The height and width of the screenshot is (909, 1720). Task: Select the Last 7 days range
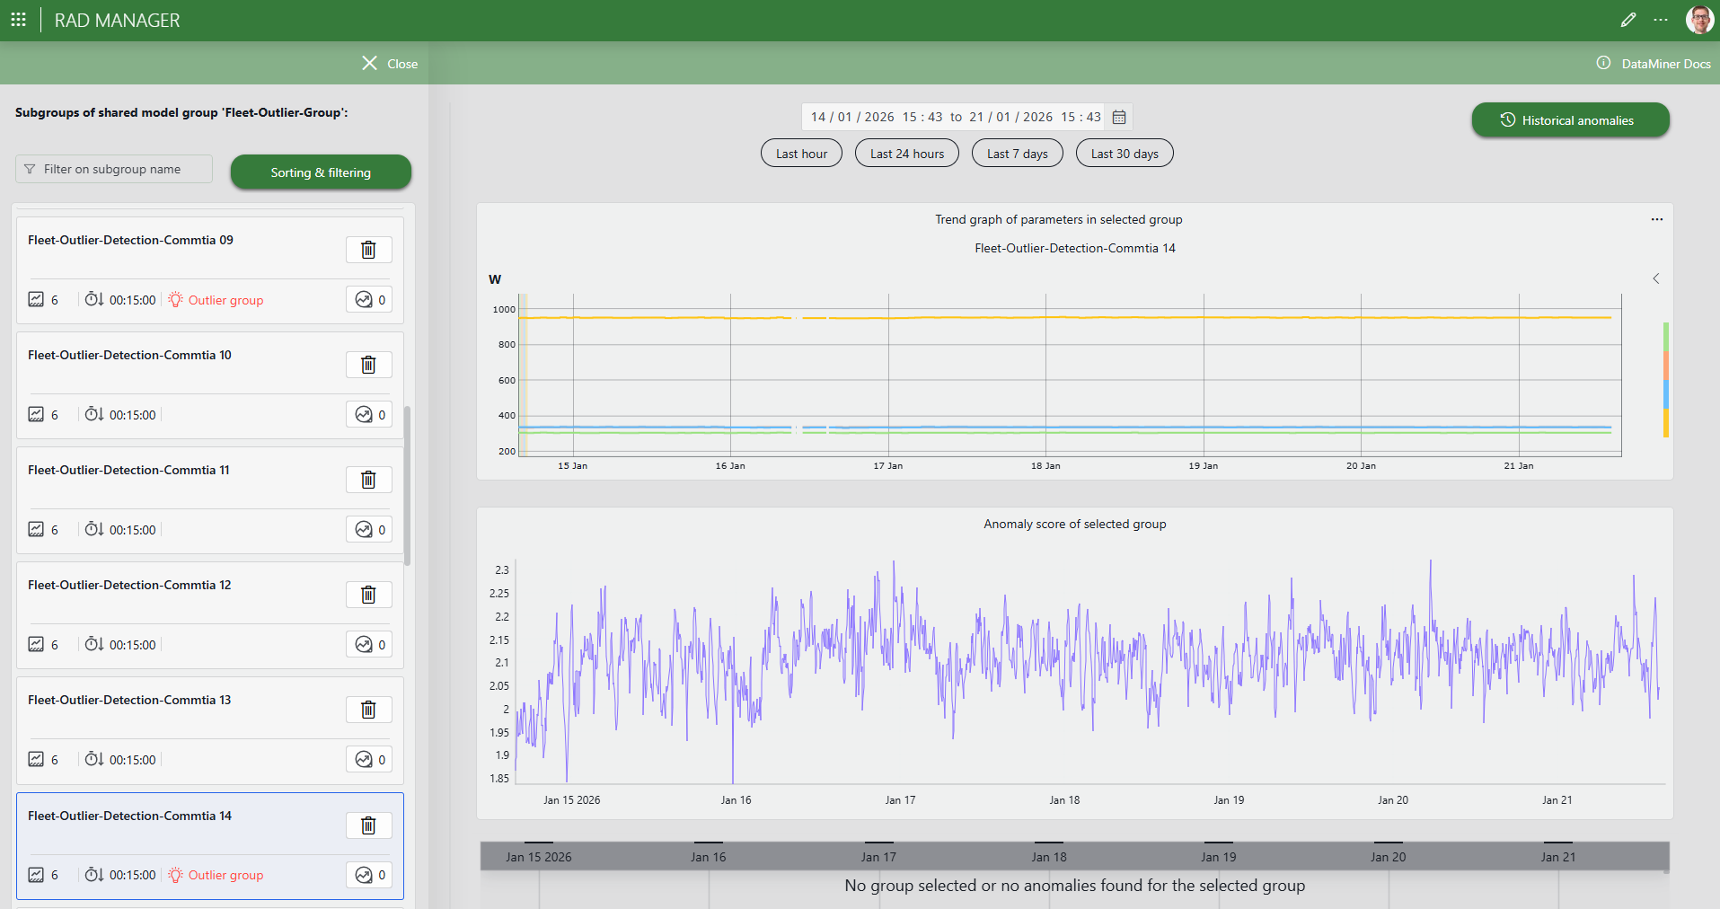tap(1017, 154)
